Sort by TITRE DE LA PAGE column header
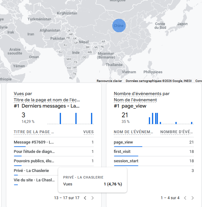Screen dimensions: 202x207 (x=34, y=132)
